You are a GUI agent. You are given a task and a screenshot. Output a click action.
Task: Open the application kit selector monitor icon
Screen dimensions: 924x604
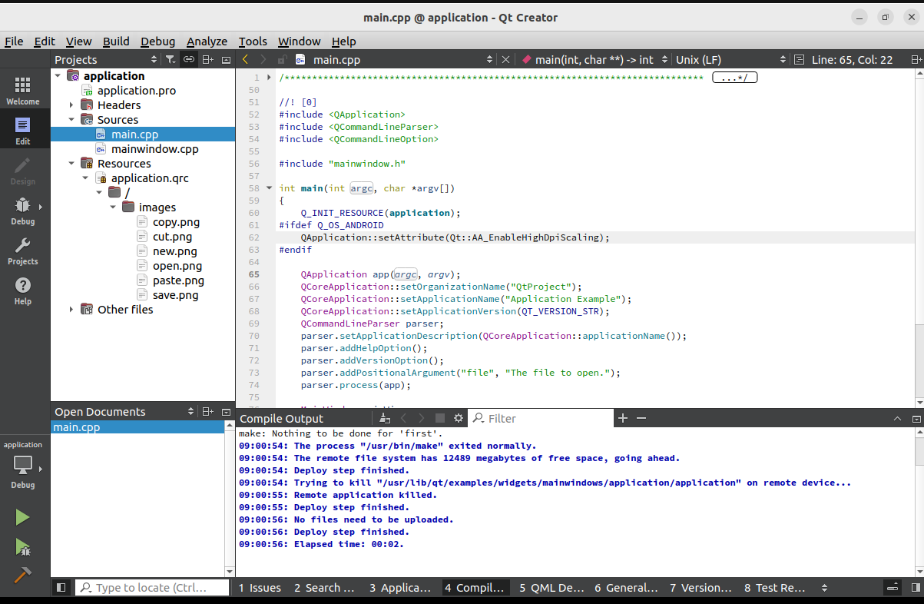(22, 466)
